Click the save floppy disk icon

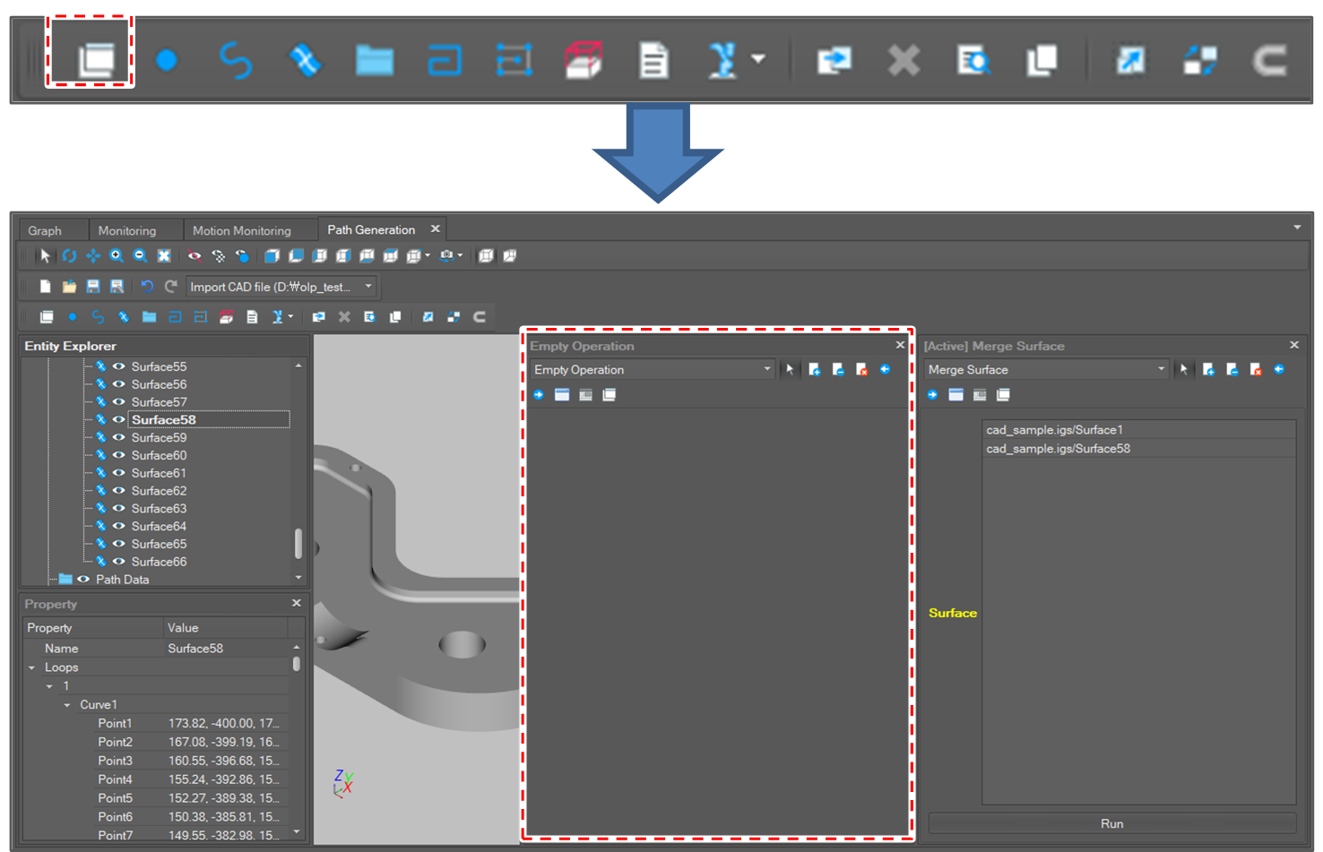(92, 287)
